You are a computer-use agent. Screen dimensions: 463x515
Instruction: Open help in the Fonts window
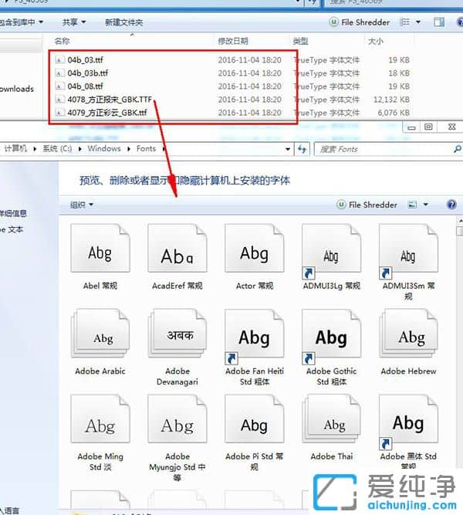tap(452, 205)
